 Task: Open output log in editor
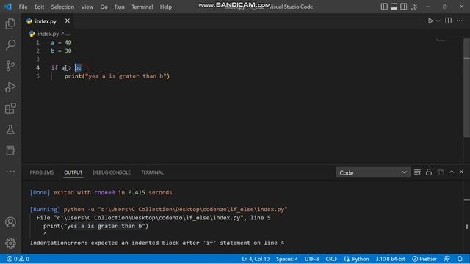click(441, 172)
